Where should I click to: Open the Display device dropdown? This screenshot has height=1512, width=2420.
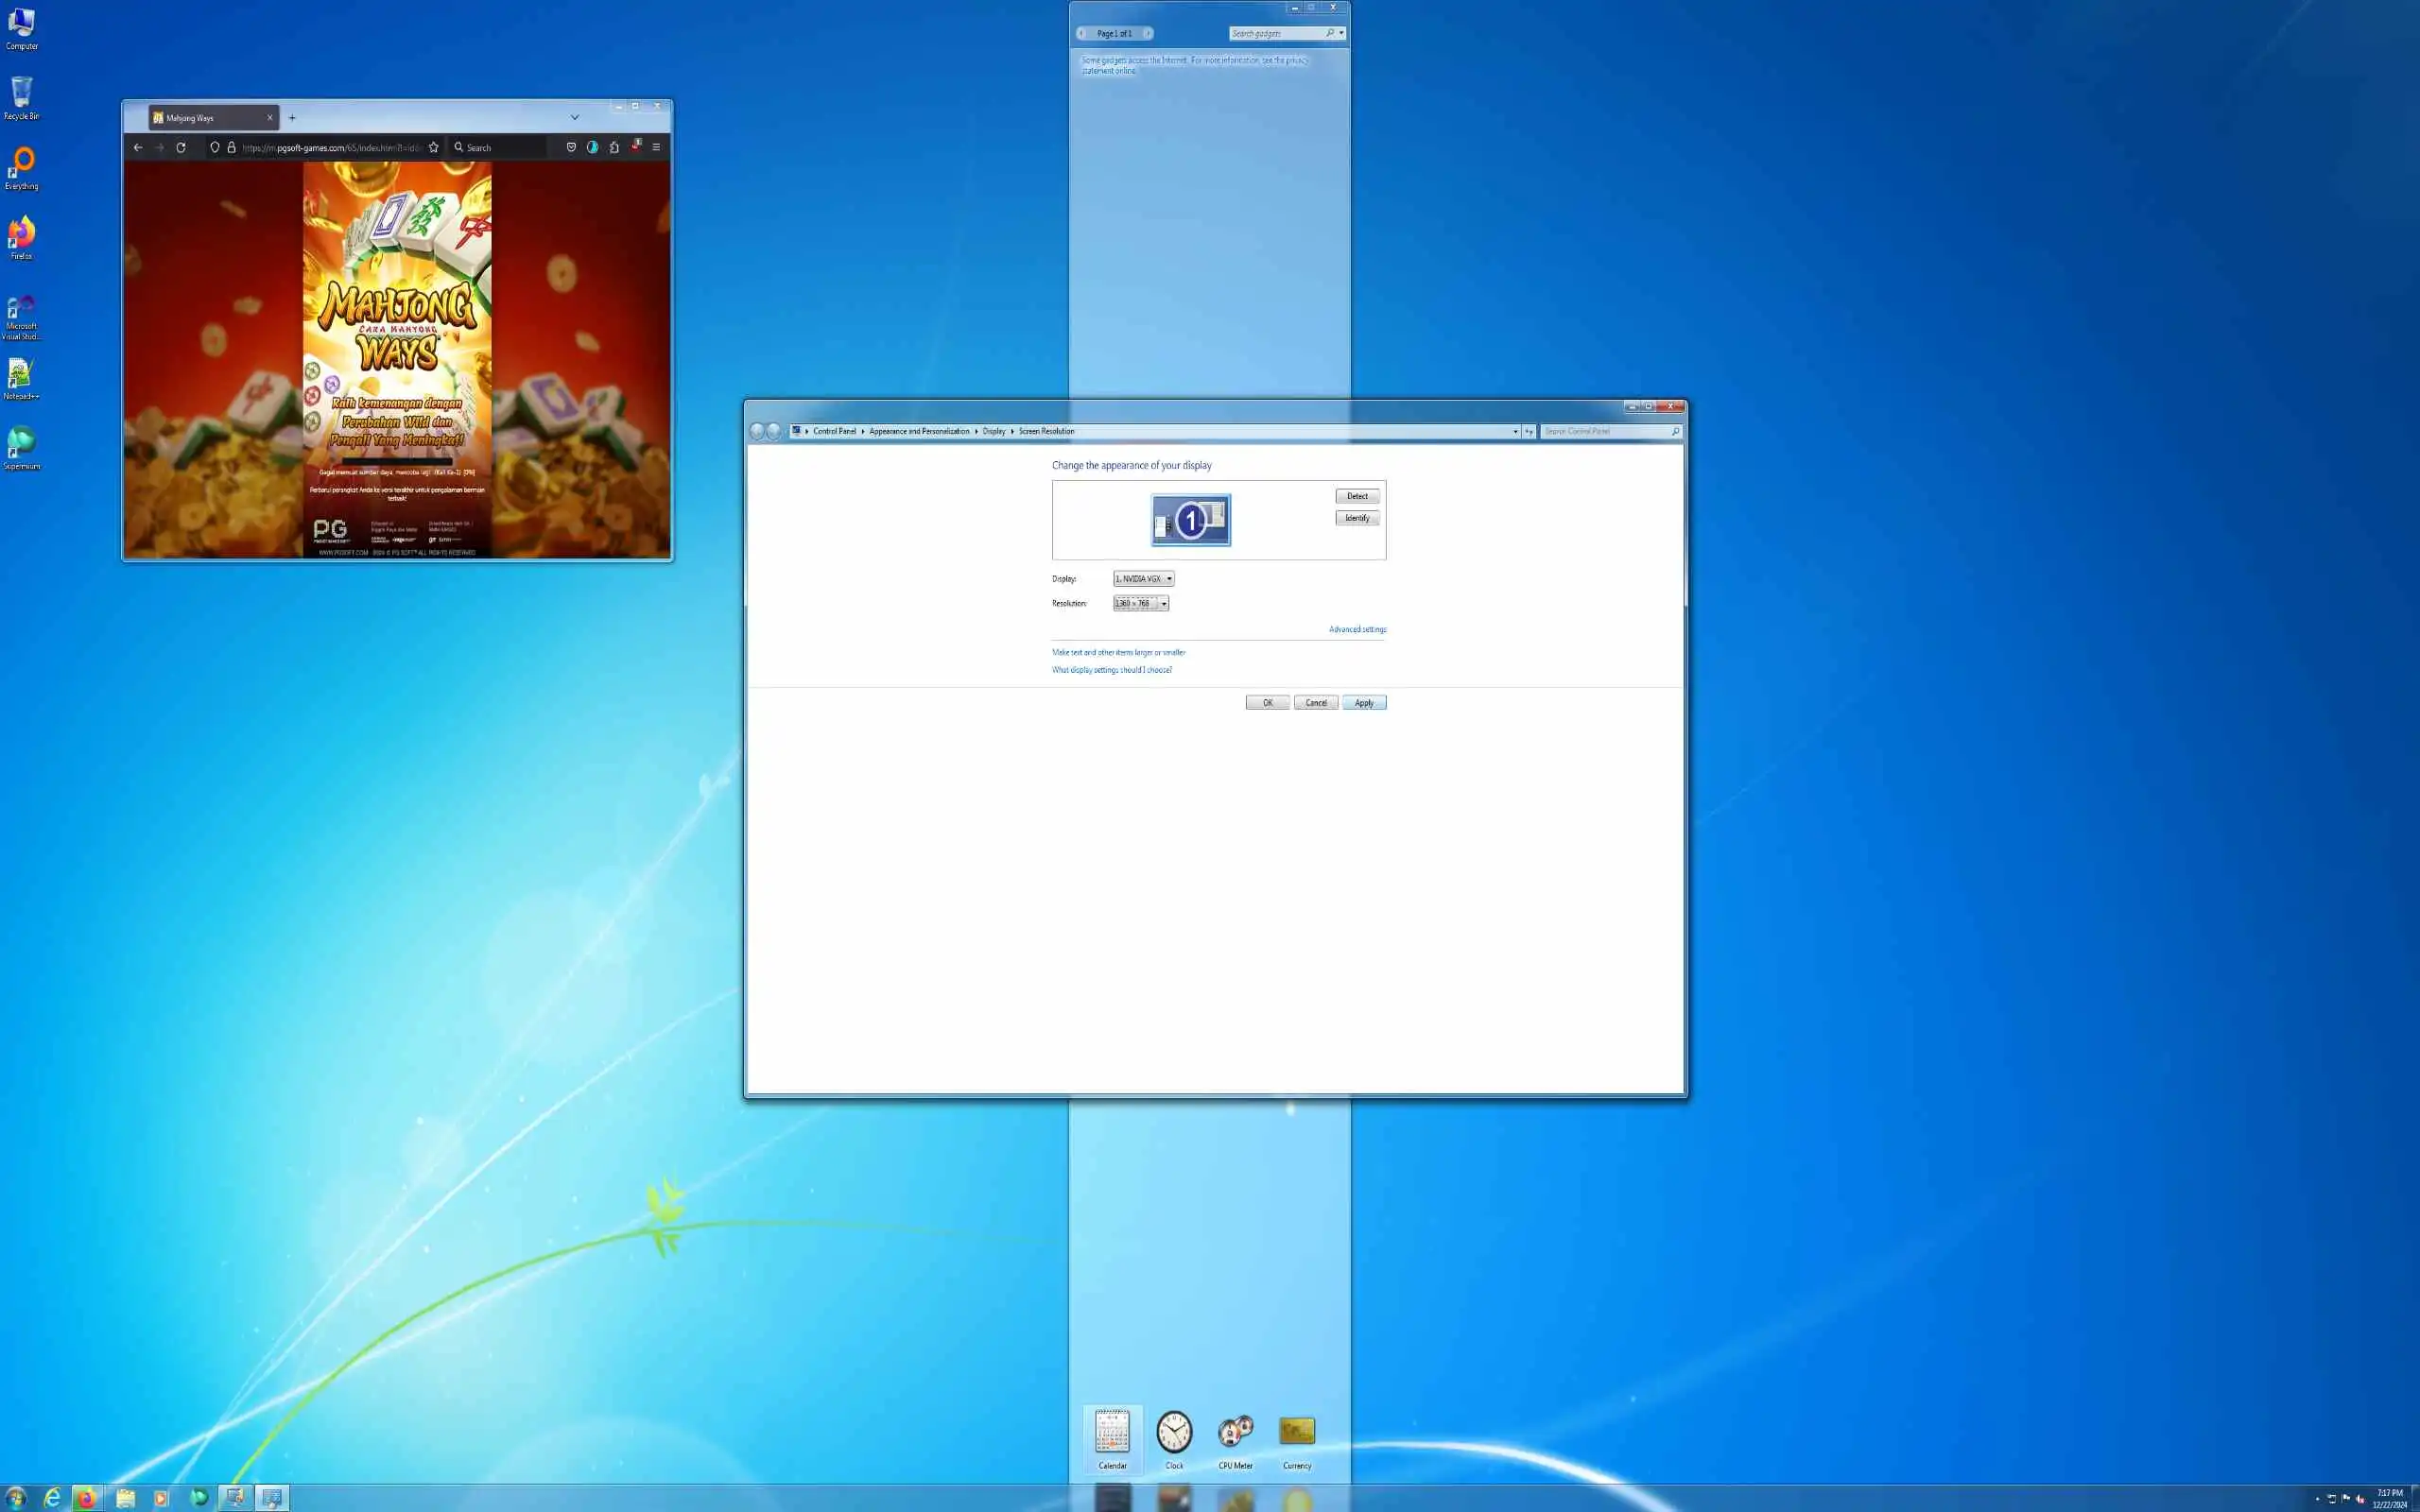(x=1144, y=579)
